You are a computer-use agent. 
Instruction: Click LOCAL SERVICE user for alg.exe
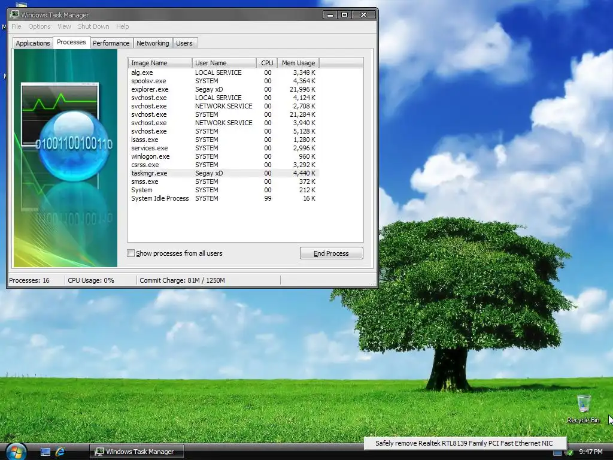(218, 72)
